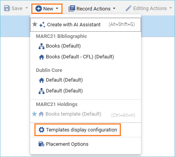This screenshot has width=175, height=157.
Task: Click the Record Actions document icon
Action: 72,9
